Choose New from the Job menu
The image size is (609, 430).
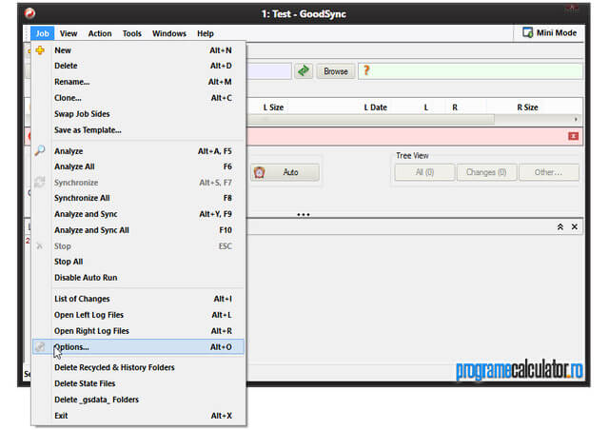point(139,50)
